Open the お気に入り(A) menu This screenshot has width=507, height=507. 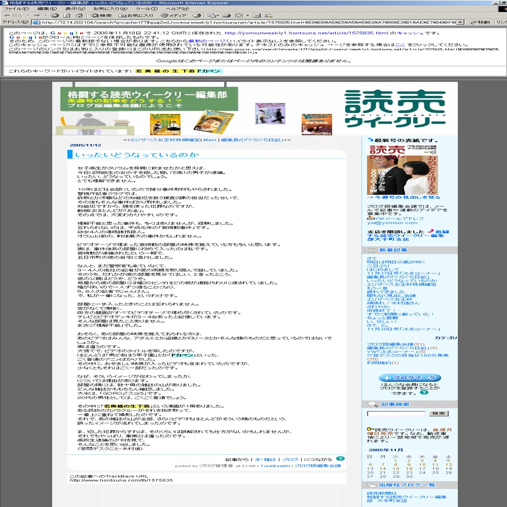[110, 9]
